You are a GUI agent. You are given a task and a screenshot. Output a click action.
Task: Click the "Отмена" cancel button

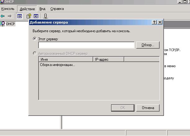tap(148, 108)
